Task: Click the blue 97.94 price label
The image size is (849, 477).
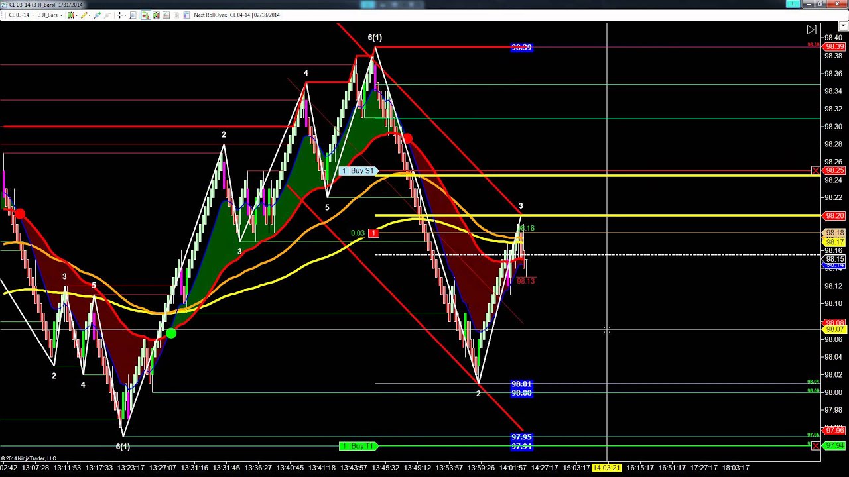Action: 521,446
